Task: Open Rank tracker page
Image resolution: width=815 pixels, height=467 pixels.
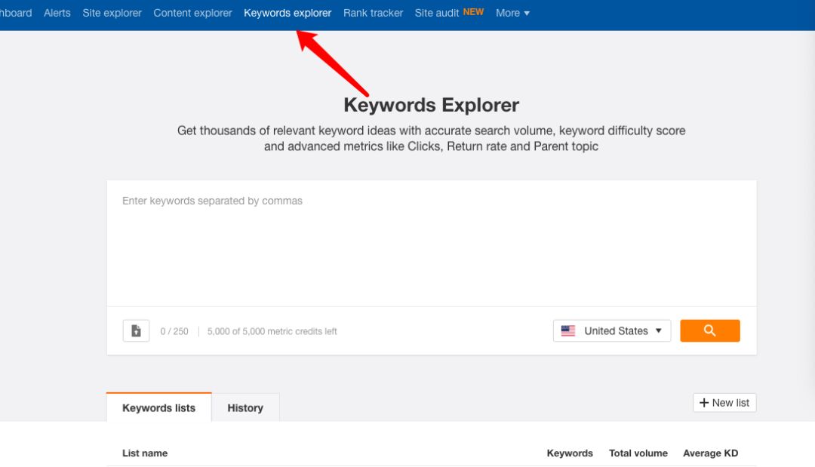Action: 374,13
